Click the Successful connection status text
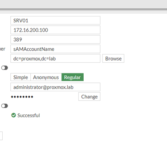The image size is (167, 167). 29,115
